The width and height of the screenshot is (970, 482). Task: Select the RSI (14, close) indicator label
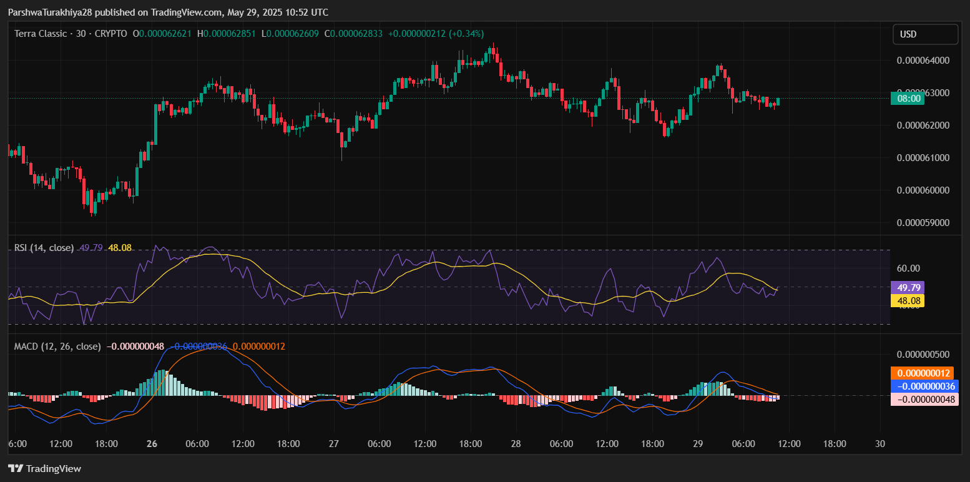pos(44,248)
